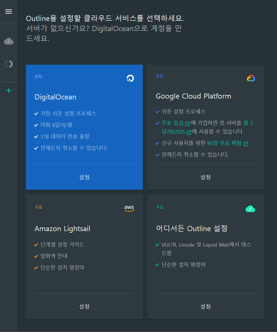Viewport: 277px width, 332px height.
Task: Click external link icon after 90일 무료 체험
Action: pos(246,144)
